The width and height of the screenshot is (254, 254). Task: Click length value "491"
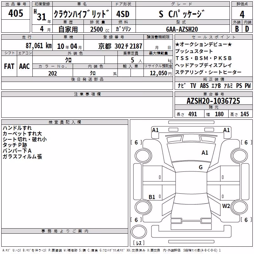[x=193, y=114]
